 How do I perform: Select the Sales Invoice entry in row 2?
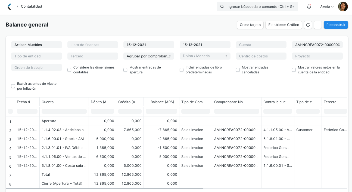pyautogui.click(x=192, y=130)
